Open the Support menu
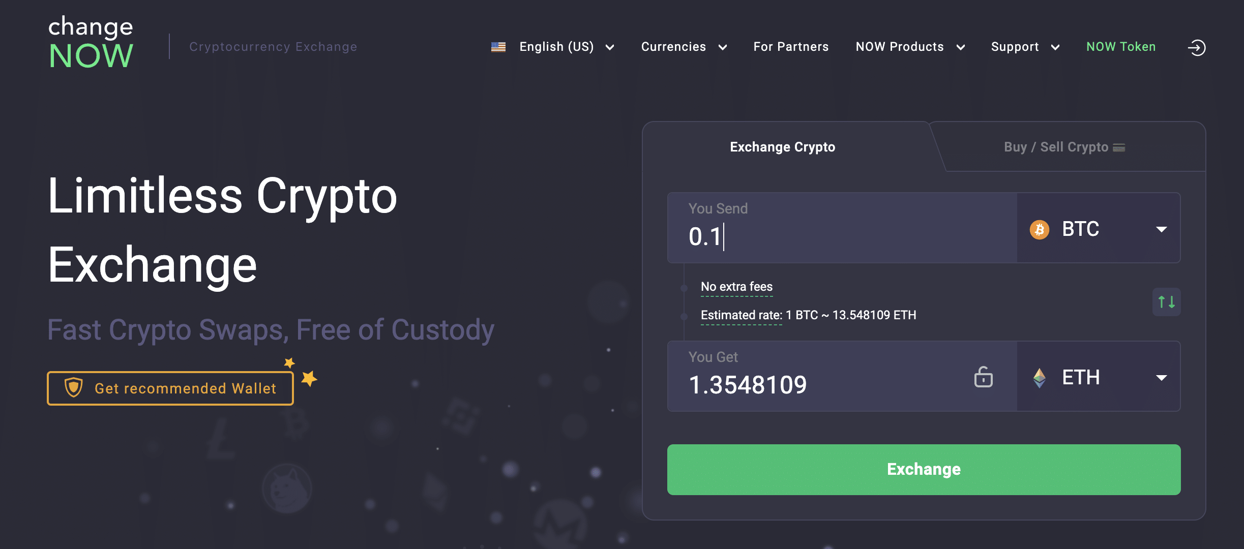This screenshot has width=1244, height=549. point(1025,47)
